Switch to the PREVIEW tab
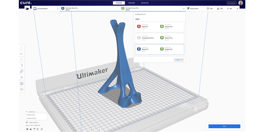The width and height of the screenshot is (264, 132). [131, 3]
